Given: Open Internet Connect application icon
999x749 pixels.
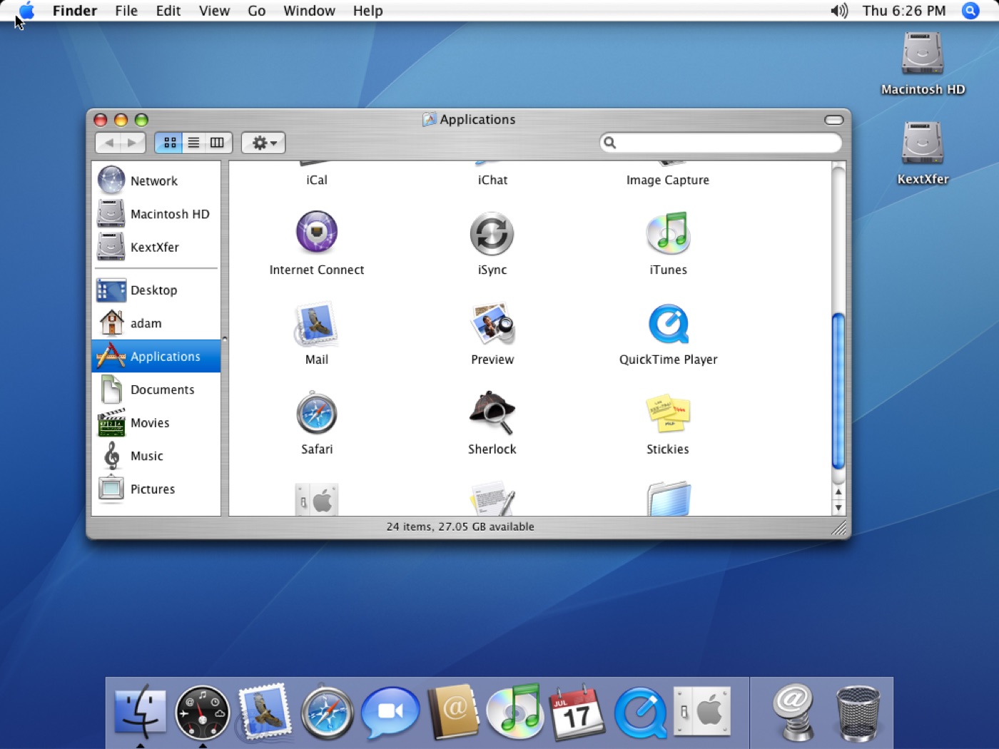Looking at the screenshot, I should (317, 233).
